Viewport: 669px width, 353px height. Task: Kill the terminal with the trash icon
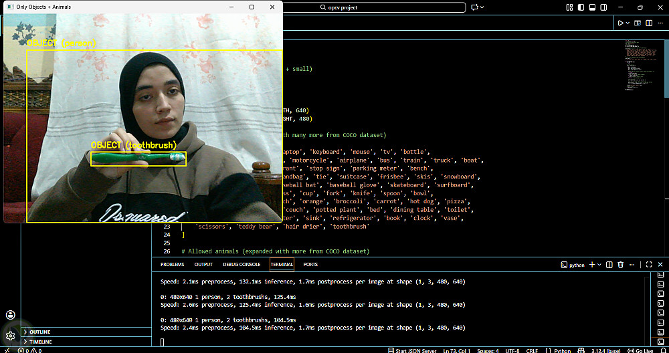pyautogui.click(x=622, y=265)
